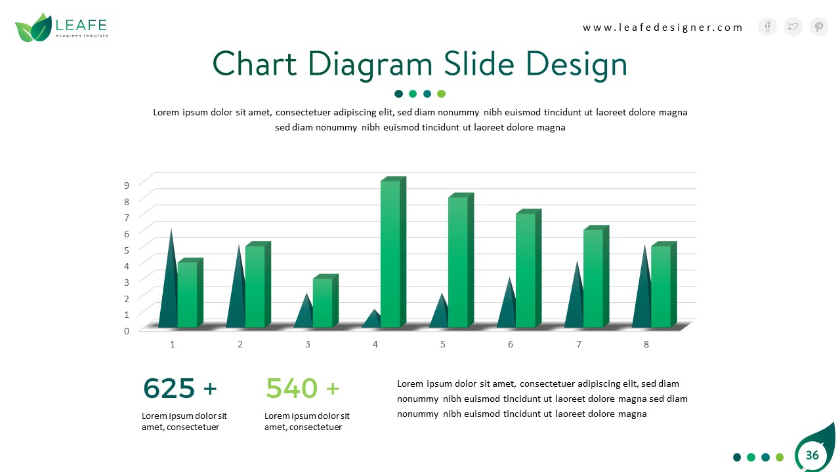Click the caption under 540 +
Viewport: 840px width, 472px height.
tap(307, 422)
